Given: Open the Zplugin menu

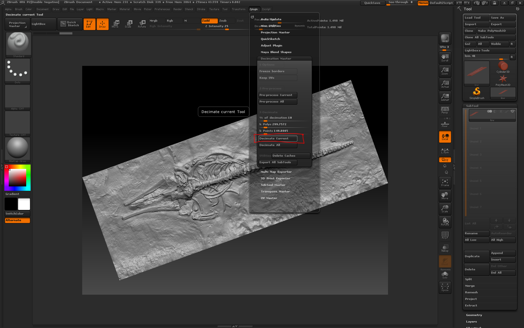Looking at the screenshot, I should [253, 9].
